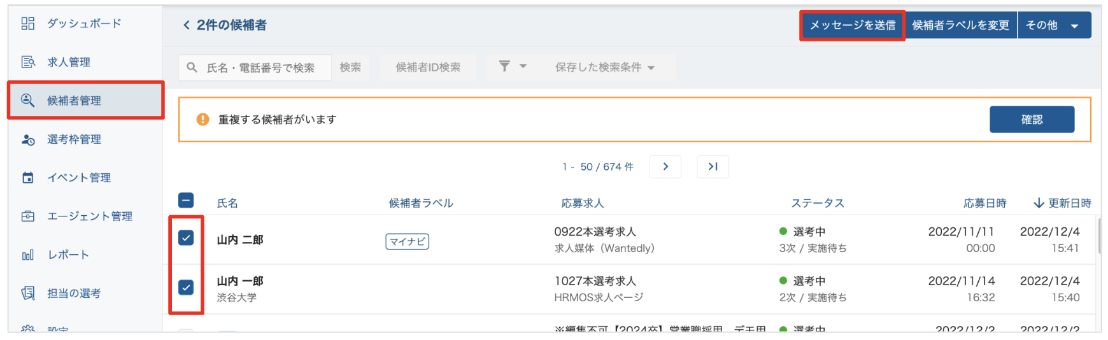
Task: Click the レポート bar chart icon
Action: coord(28,255)
